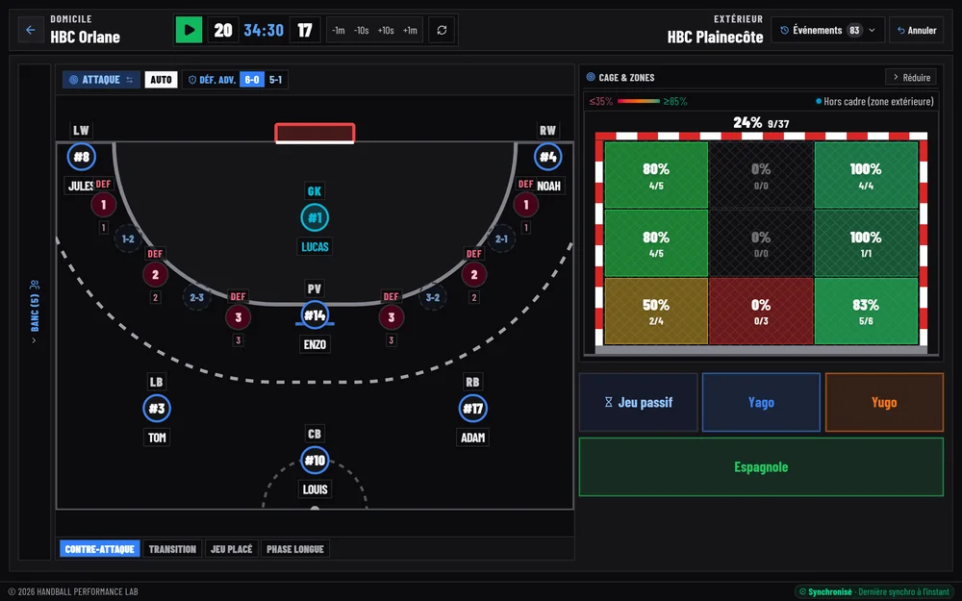Click the reset clock refresh icon
This screenshot has height=601, width=962.
[442, 30]
